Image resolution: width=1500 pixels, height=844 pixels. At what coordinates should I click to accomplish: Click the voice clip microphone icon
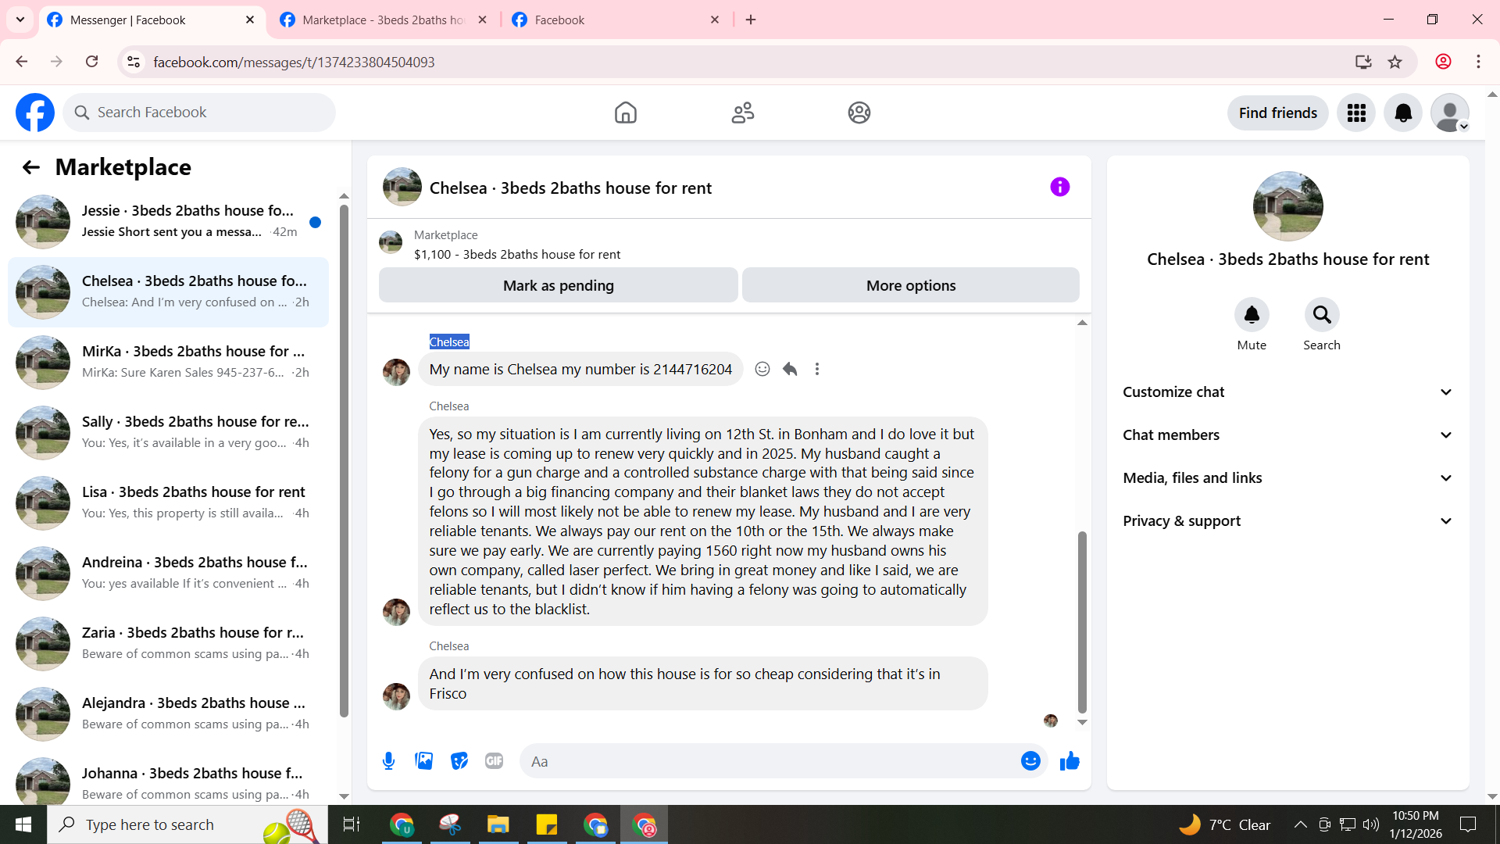click(388, 761)
